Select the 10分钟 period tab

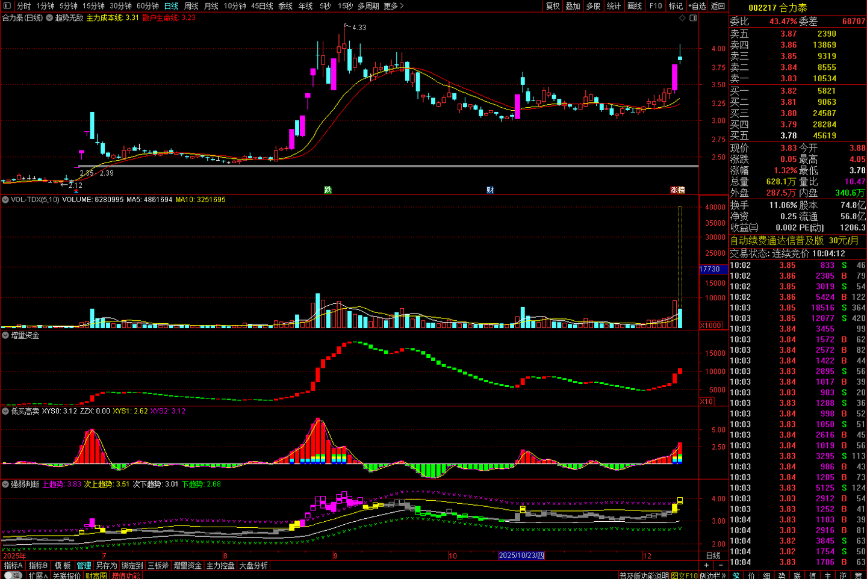click(x=235, y=6)
